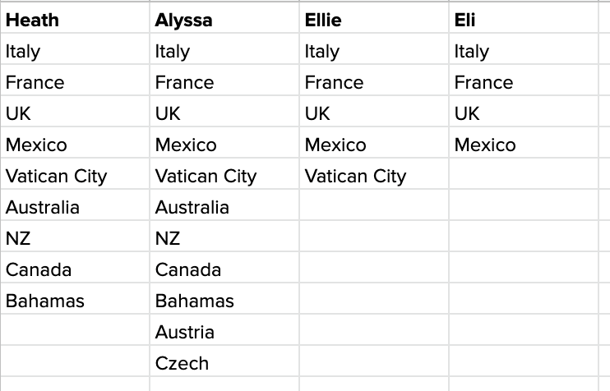Click France cell under Eli
The height and width of the screenshot is (391, 610).
point(524,80)
